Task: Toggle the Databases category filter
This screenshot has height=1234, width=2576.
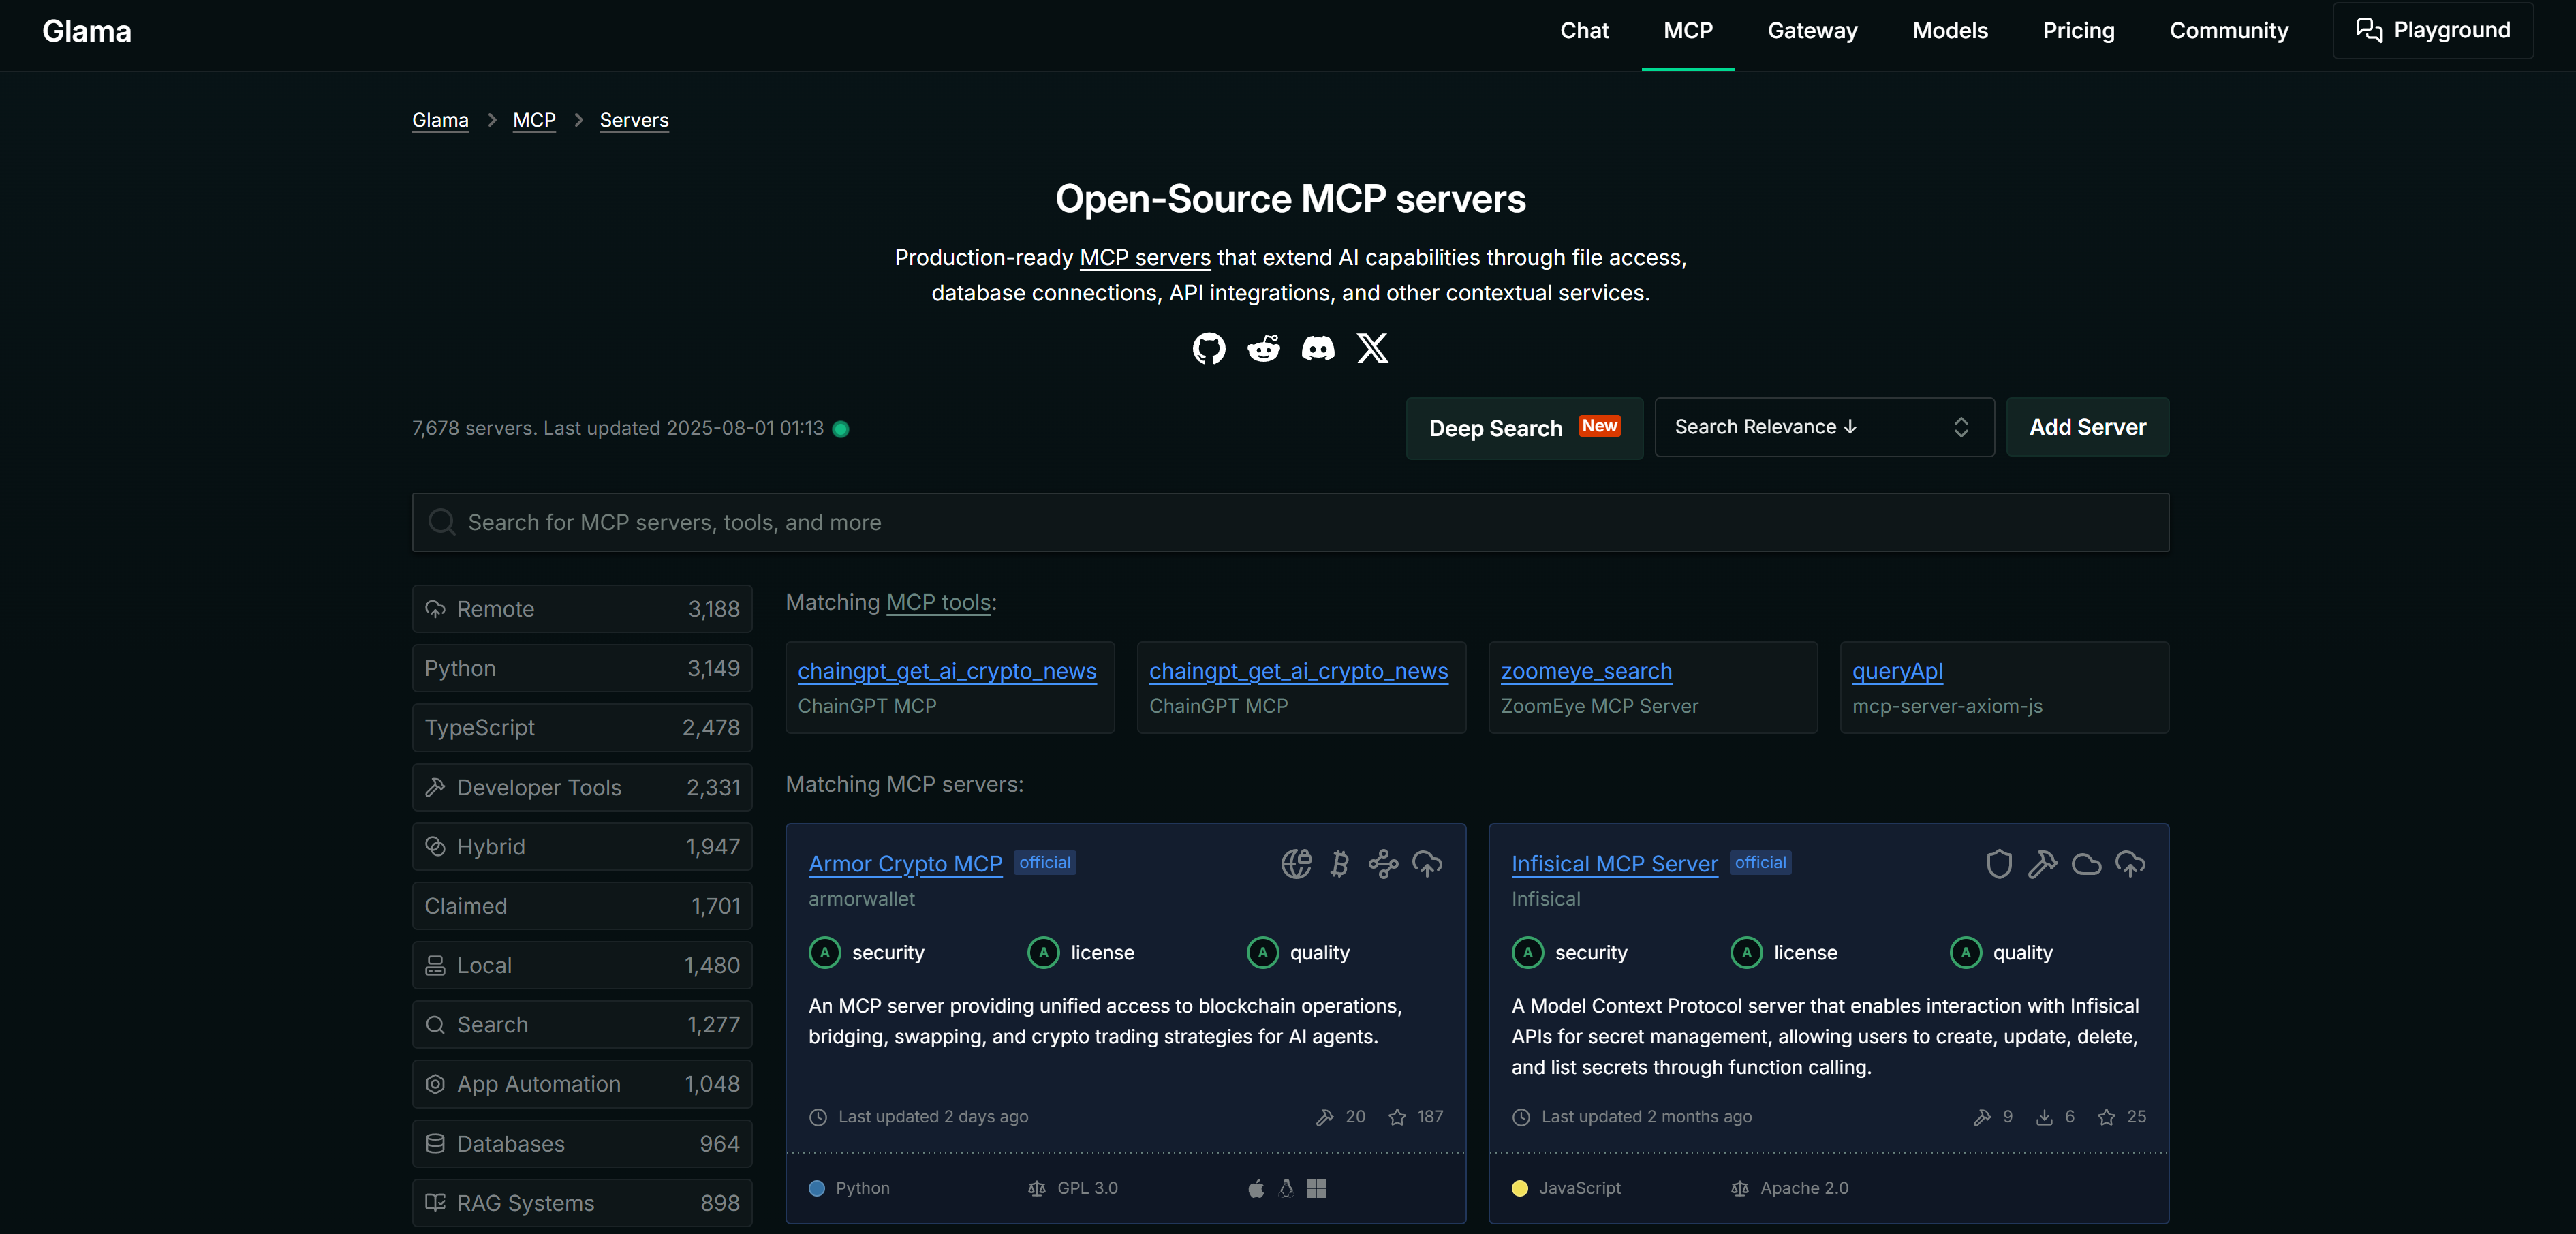Action: [581, 1143]
